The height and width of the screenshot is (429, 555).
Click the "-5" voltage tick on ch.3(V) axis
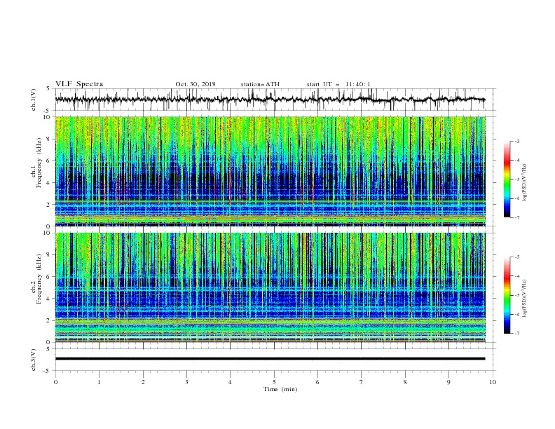[48, 371]
